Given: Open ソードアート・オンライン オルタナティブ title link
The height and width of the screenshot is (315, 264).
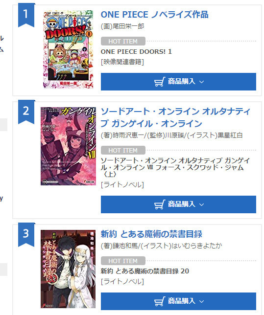Looking at the screenshot, I should (175, 117).
